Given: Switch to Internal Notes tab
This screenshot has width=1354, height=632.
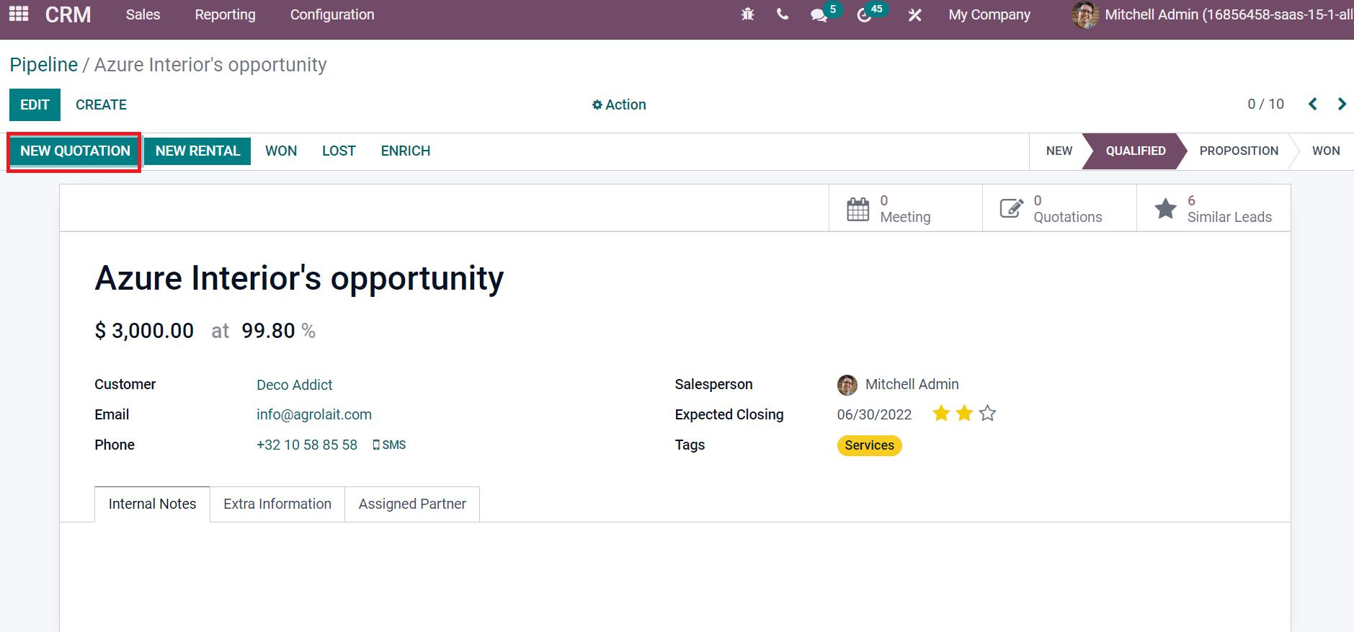Looking at the screenshot, I should (152, 504).
